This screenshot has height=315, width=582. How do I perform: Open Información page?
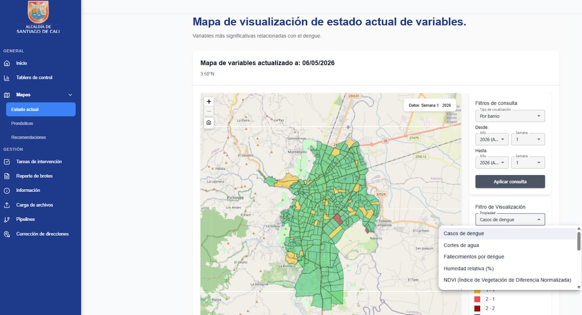coord(28,191)
